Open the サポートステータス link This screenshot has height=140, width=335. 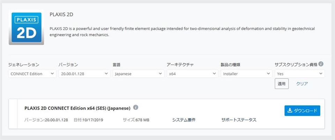click(239, 120)
